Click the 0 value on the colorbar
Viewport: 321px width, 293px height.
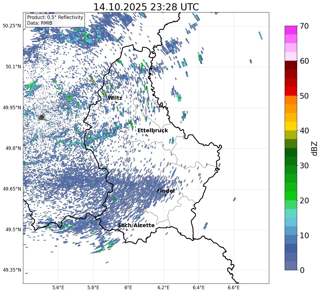pyautogui.click(x=302, y=270)
